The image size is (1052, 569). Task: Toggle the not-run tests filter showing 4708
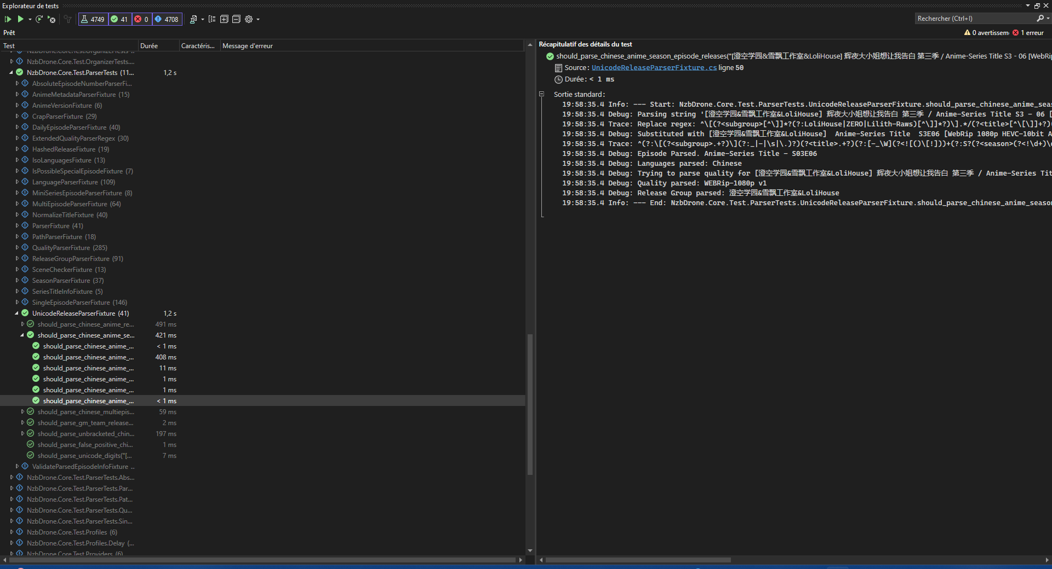click(166, 19)
